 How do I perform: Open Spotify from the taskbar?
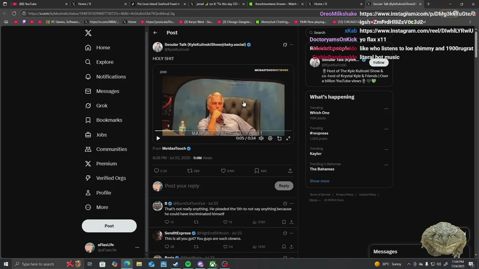pos(188,264)
